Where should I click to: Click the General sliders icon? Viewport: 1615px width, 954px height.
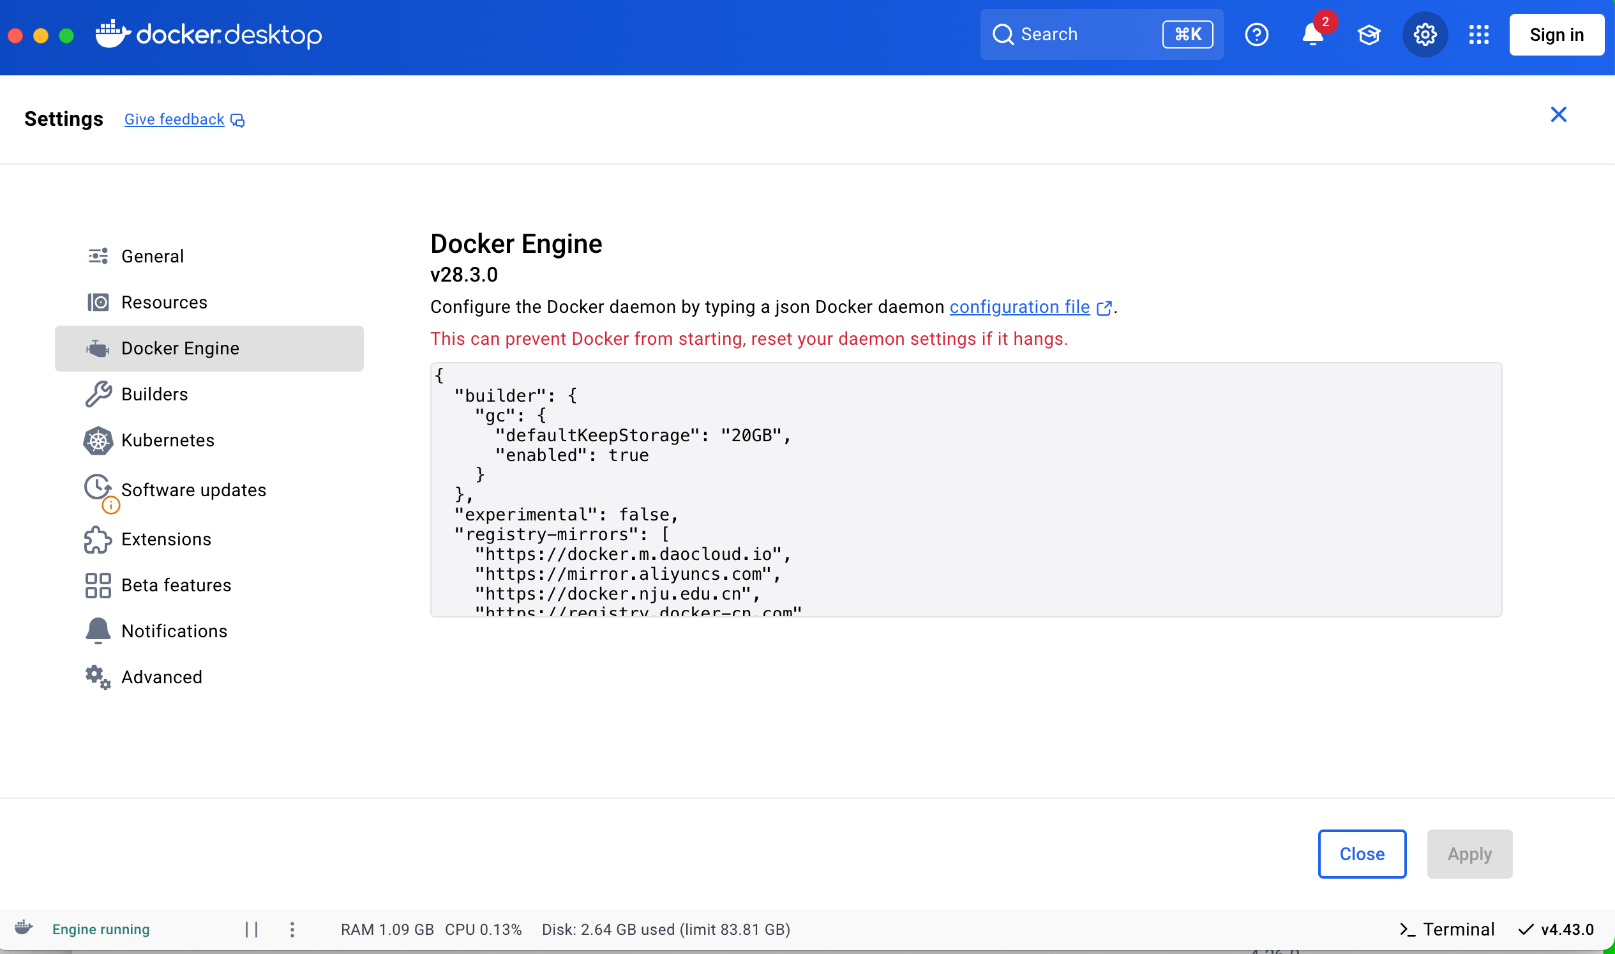(98, 256)
